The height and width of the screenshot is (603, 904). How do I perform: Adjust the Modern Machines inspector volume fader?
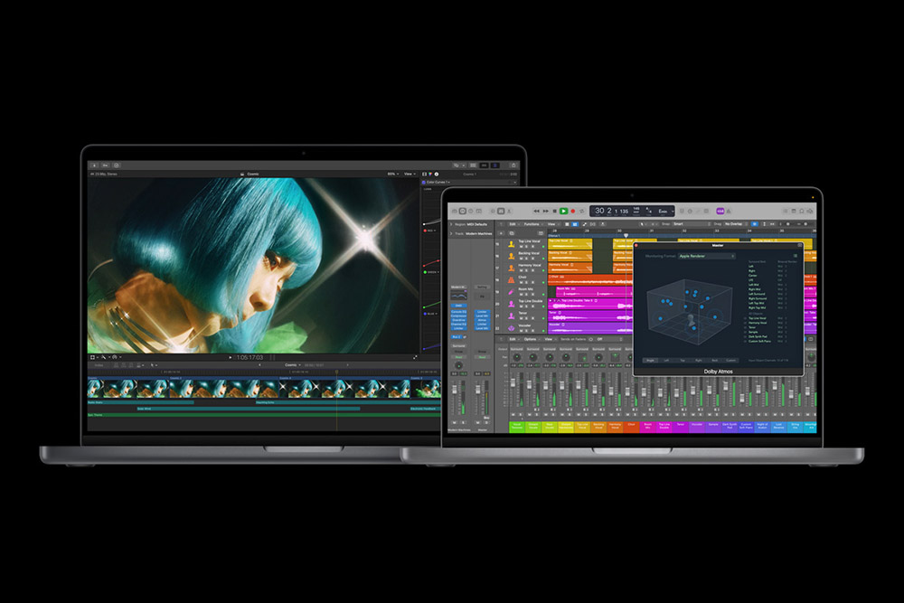point(455,389)
